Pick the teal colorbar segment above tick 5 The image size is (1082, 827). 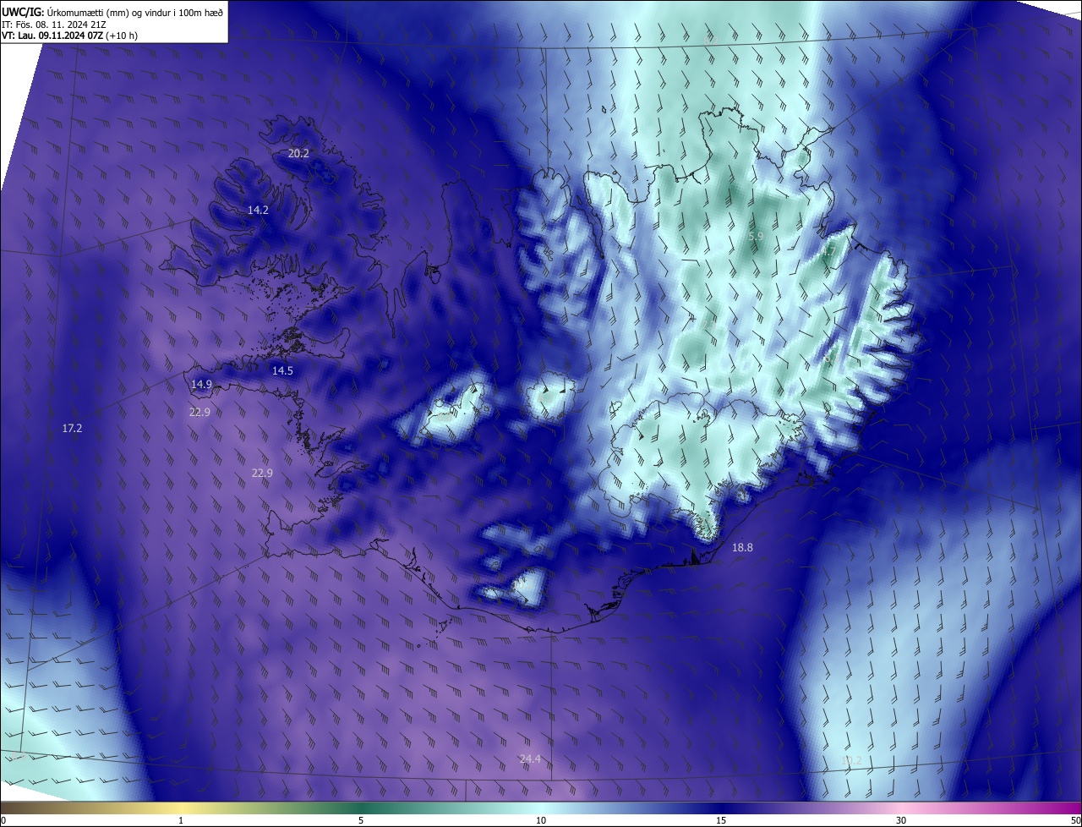361,808
